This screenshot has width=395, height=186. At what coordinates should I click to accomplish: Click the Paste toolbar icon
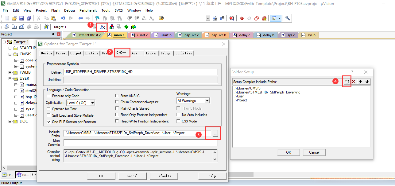pyautogui.click(x=53, y=18)
